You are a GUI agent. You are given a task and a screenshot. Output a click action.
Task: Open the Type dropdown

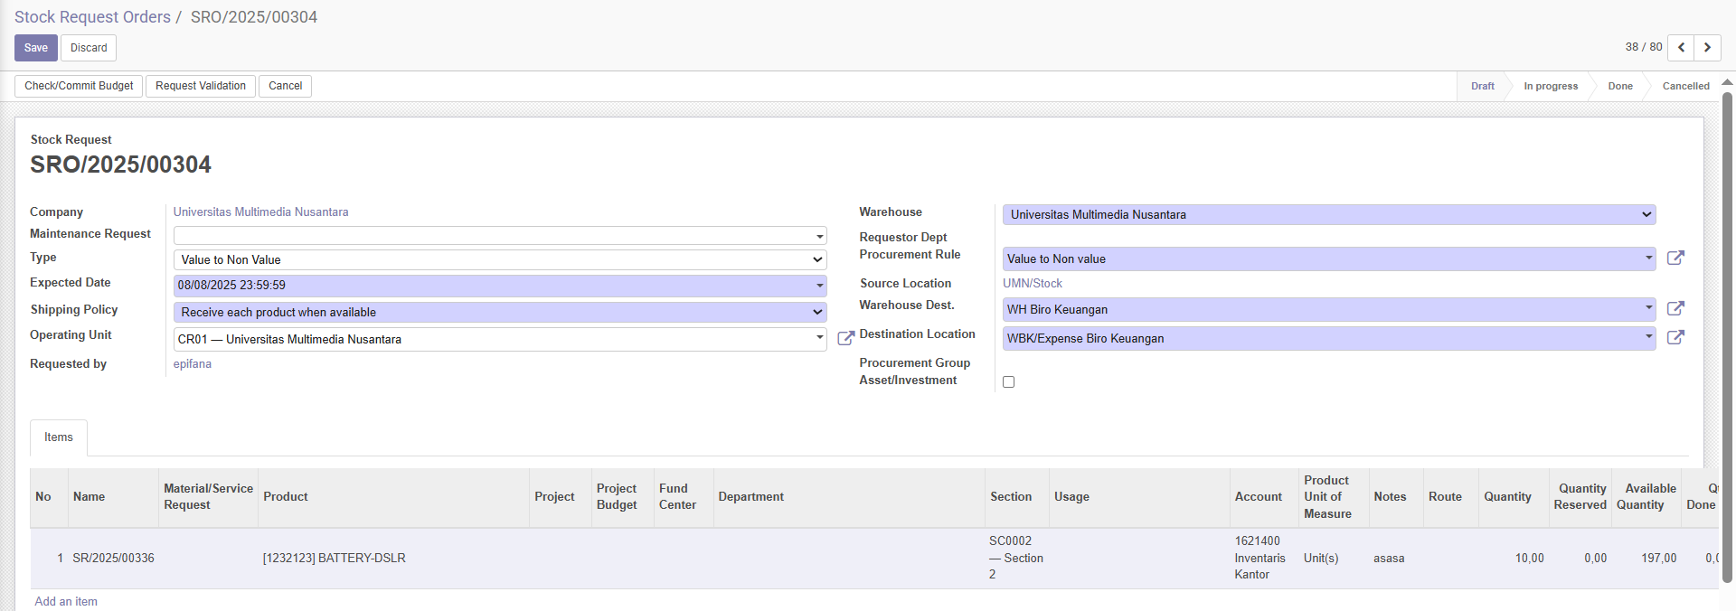[500, 260]
